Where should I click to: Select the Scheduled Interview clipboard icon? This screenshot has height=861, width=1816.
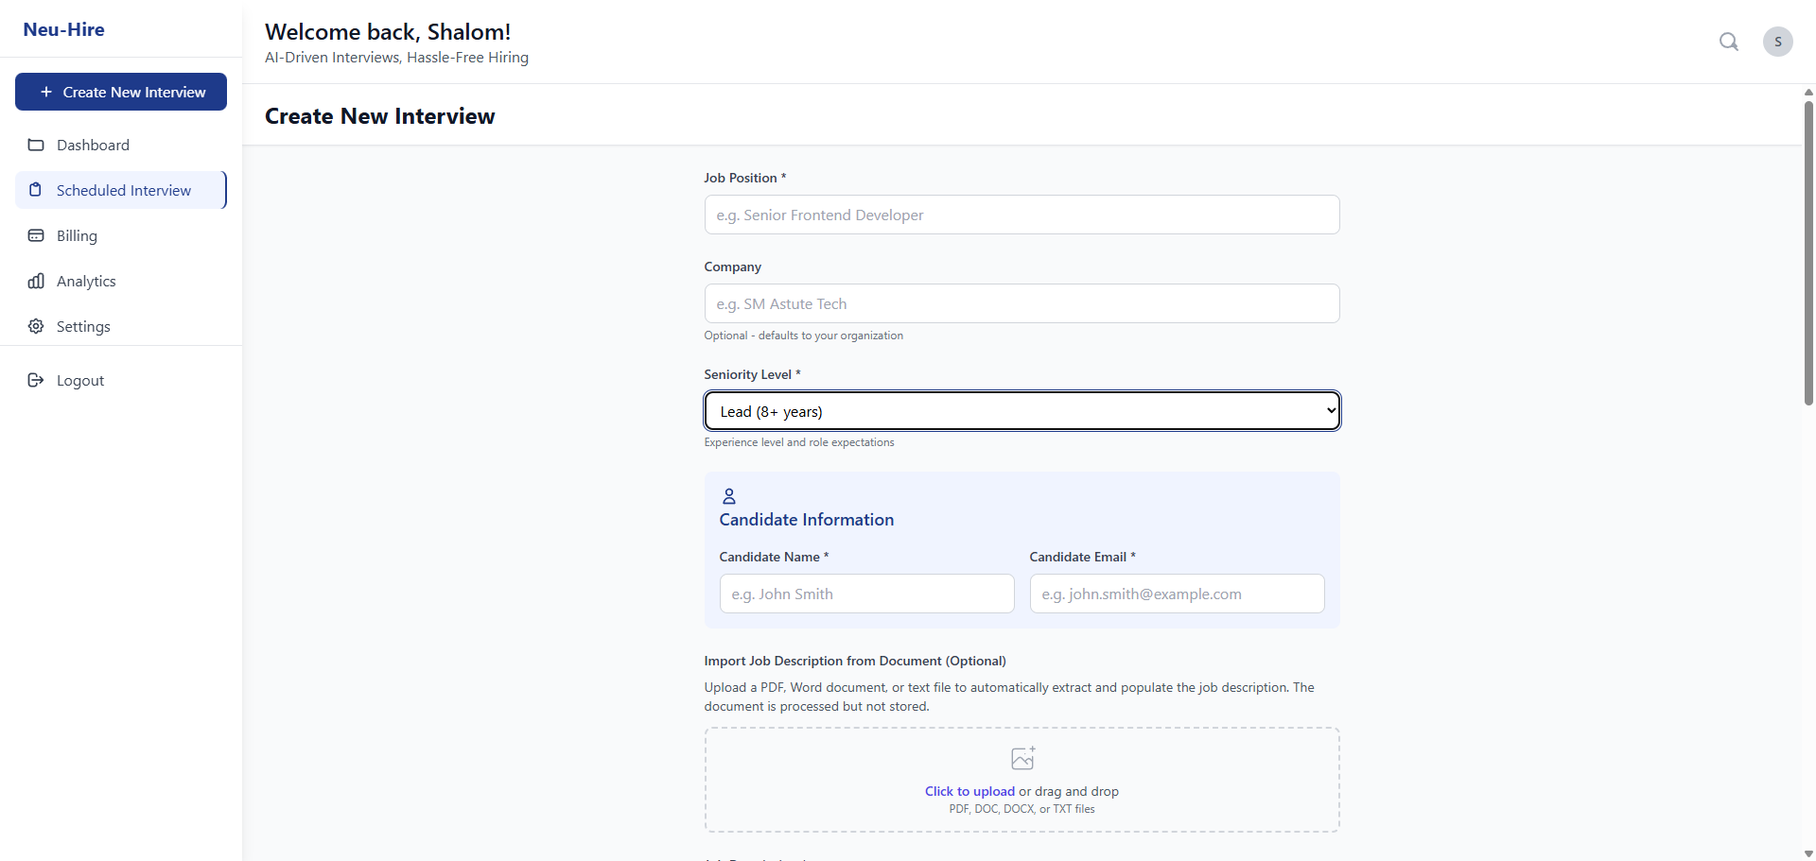click(x=35, y=189)
